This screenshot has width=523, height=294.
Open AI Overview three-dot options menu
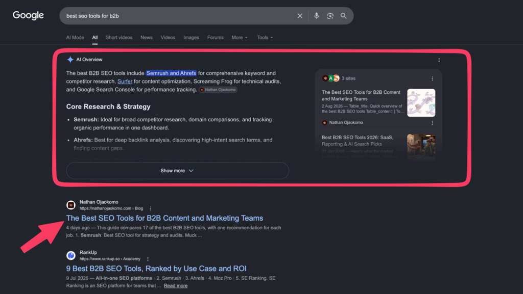point(439,60)
